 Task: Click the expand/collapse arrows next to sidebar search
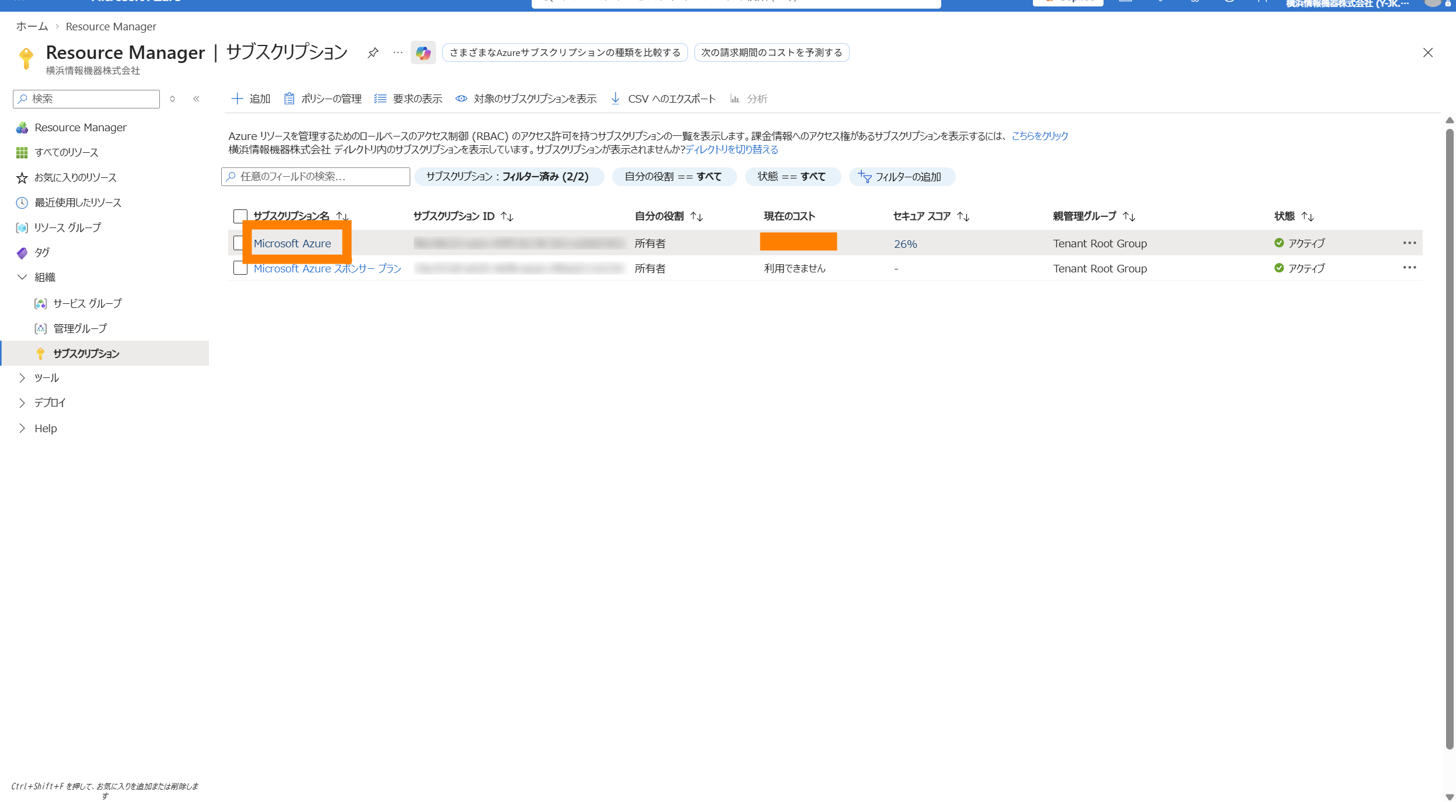173,99
